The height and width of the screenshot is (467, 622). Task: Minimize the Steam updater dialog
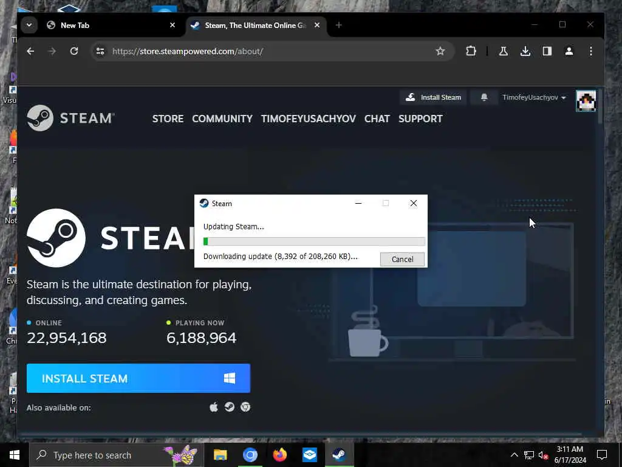(358, 203)
